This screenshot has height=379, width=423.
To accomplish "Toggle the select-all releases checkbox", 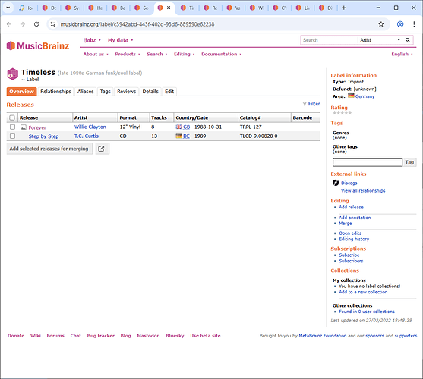I will [12, 117].
